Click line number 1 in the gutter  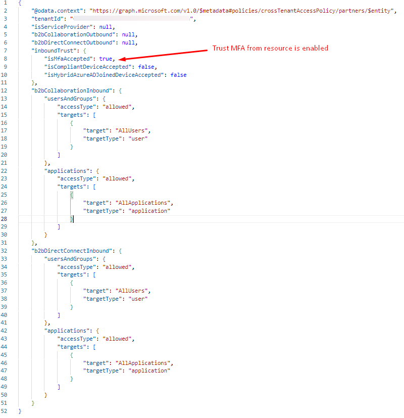coord(5,3)
